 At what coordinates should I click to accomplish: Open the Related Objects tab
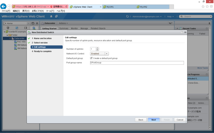tap(98, 28)
